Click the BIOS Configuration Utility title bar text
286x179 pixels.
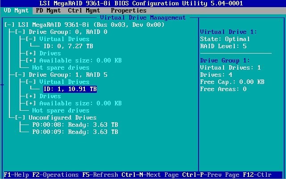click(141, 3)
